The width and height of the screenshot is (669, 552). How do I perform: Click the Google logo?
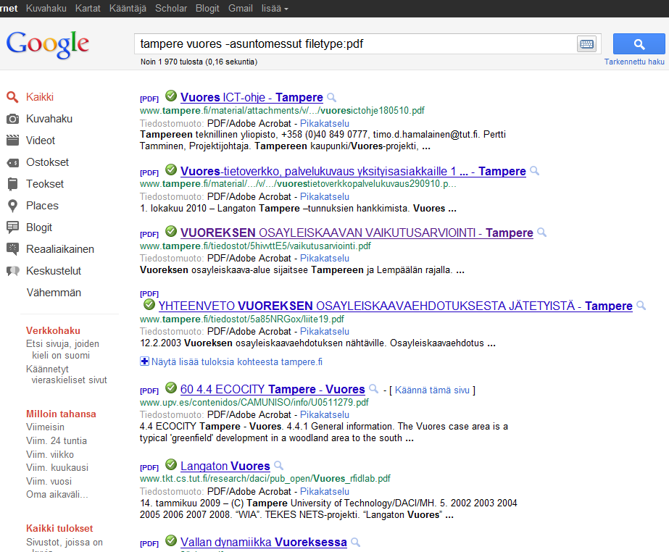pos(48,44)
